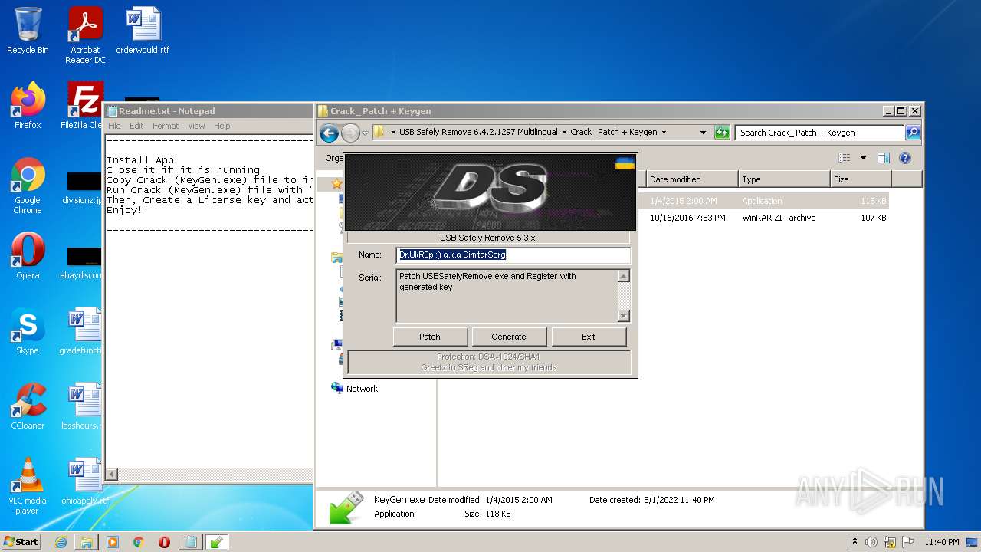Open view options dropdown arrow in Explorer
The image size is (981, 552).
[863, 158]
